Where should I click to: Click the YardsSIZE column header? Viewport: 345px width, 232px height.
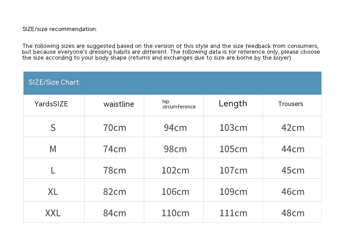tap(51, 104)
